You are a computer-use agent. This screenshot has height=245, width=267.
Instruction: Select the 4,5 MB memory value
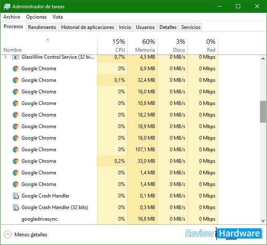pyautogui.click(x=148, y=57)
